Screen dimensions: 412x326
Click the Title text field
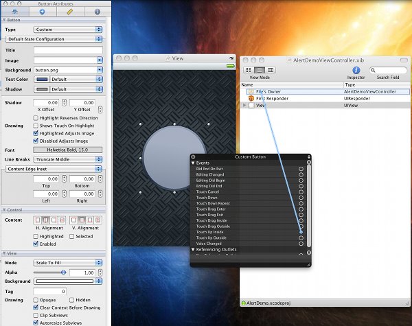[x=67, y=50]
